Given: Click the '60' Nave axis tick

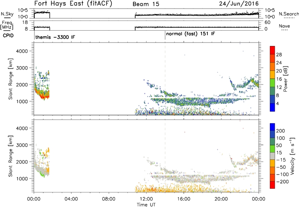Looking at the screenshot, I should click(x=267, y=22).
